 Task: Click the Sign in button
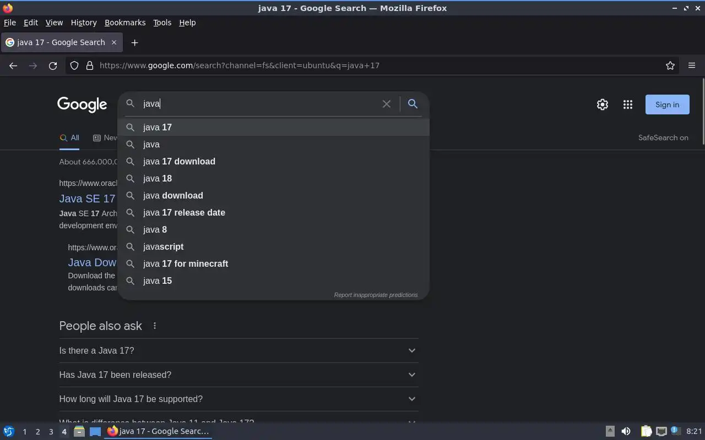pyautogui.click(x=667, y=105)
